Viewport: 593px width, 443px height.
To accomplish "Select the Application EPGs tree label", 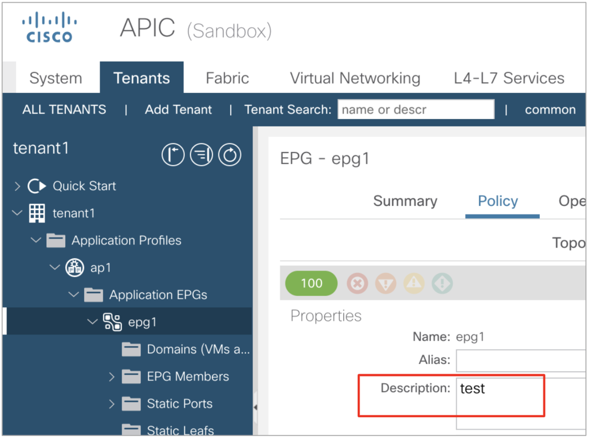I will point(158,295).
